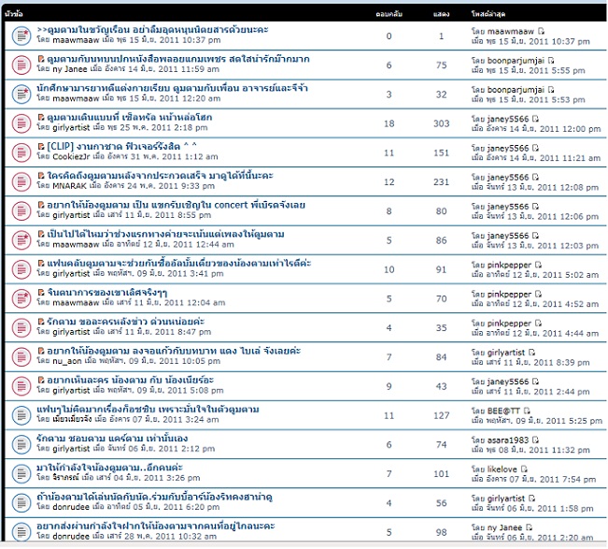608x549 pixels.
Task: Open the latest post icon beside janey5566 at 12:08 pm
Action: click(535, 177)
